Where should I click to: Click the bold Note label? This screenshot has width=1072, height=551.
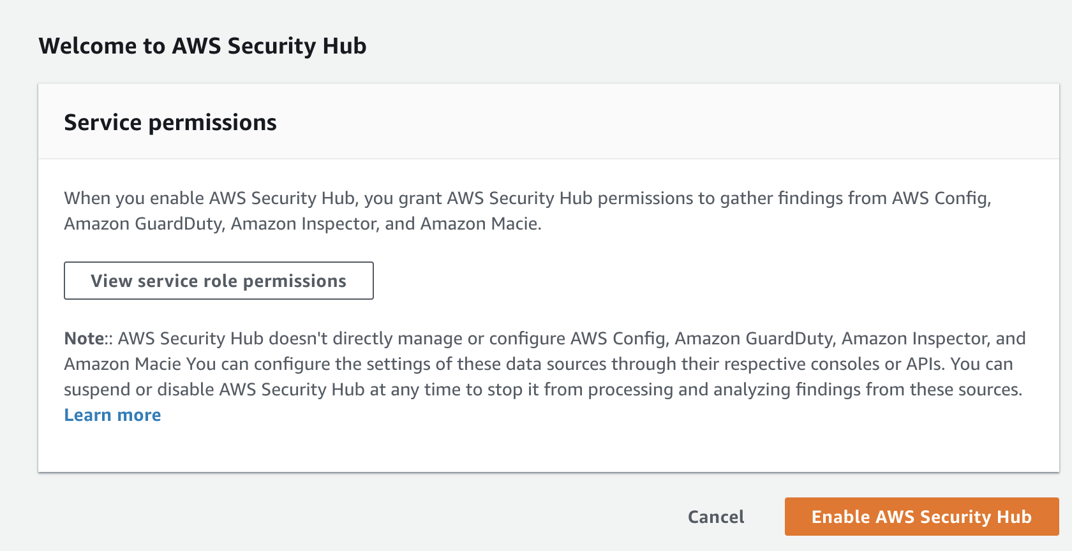pos(84,339)
